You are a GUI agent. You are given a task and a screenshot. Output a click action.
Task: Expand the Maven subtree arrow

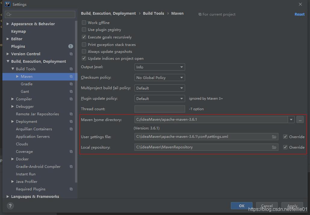click(17, 76)
